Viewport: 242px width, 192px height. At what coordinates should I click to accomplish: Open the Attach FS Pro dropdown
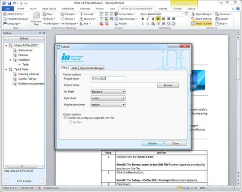tap(13, 14)
